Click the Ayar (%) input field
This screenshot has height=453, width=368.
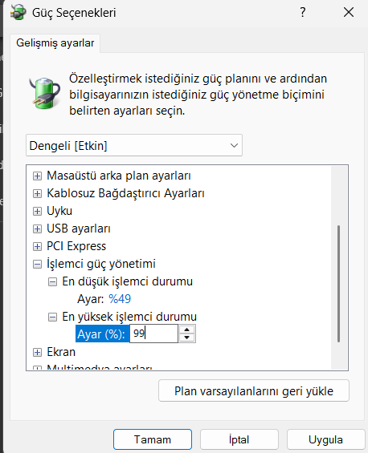pos(153,334)
